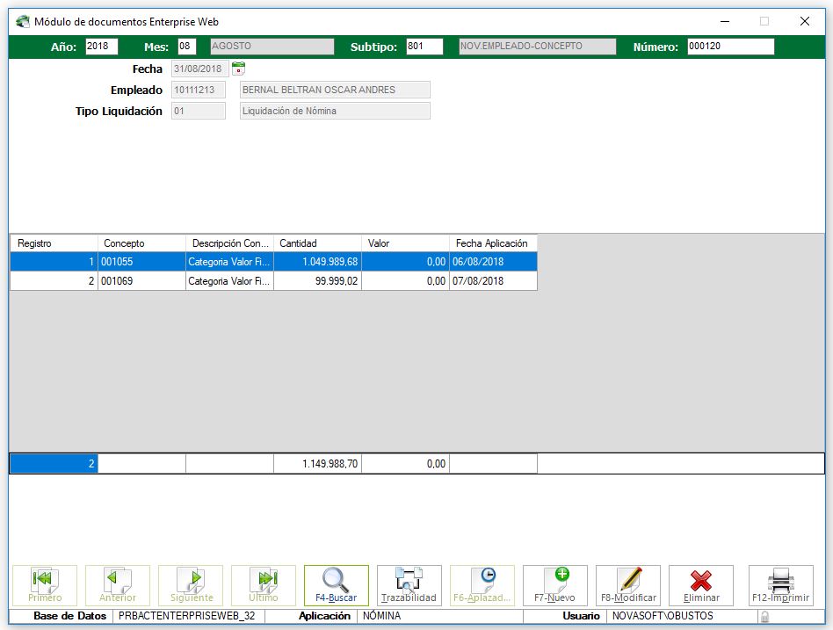
Task: Select concept cell 001069
Action: coord(141,281)
